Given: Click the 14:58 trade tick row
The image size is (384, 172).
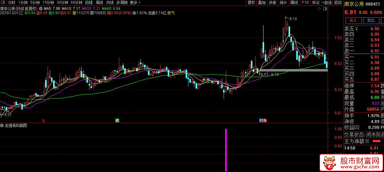Looking at the screenshot, I should pyautogui.click(x=364, y=148).
